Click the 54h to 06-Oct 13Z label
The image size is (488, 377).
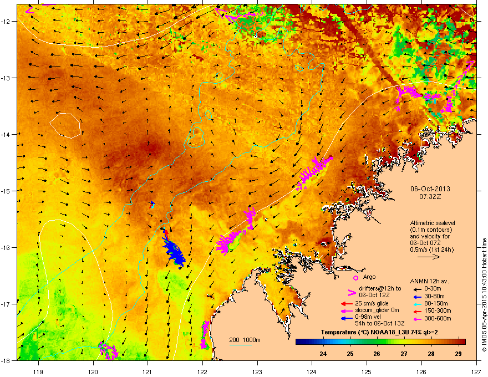pyautogui.click(x=380, y=323)
